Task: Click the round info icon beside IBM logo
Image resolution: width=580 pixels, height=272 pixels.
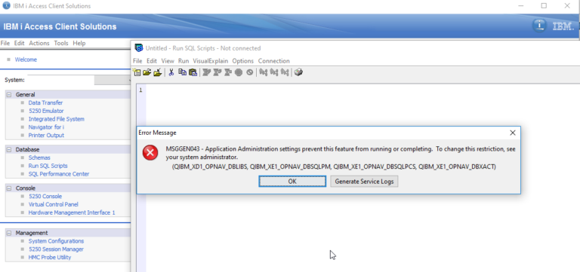Action: pyautogui.click(x=540, y=26)
